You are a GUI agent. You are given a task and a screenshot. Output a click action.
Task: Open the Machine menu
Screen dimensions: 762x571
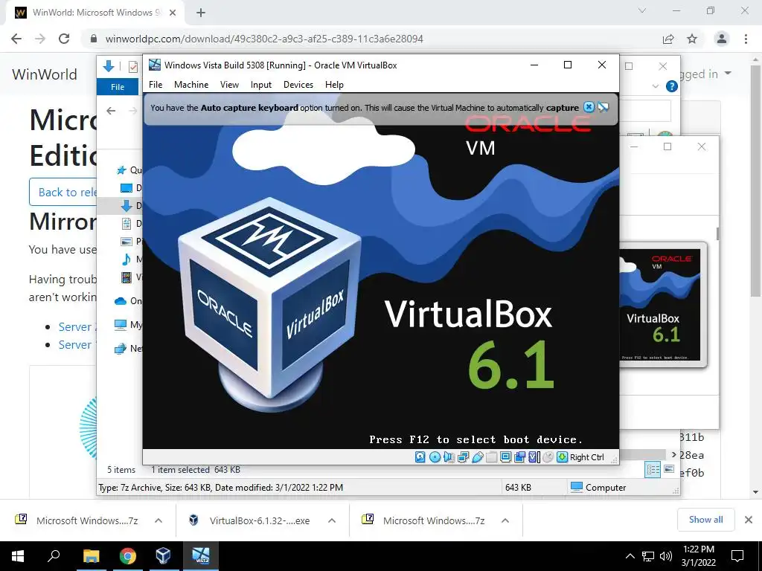pos(191,85)
